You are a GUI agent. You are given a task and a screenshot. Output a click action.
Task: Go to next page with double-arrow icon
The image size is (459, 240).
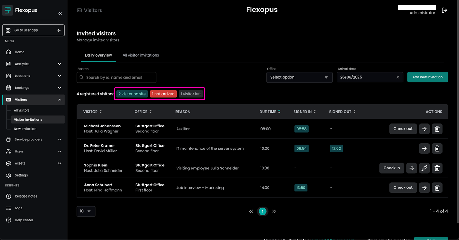point(274,211)
